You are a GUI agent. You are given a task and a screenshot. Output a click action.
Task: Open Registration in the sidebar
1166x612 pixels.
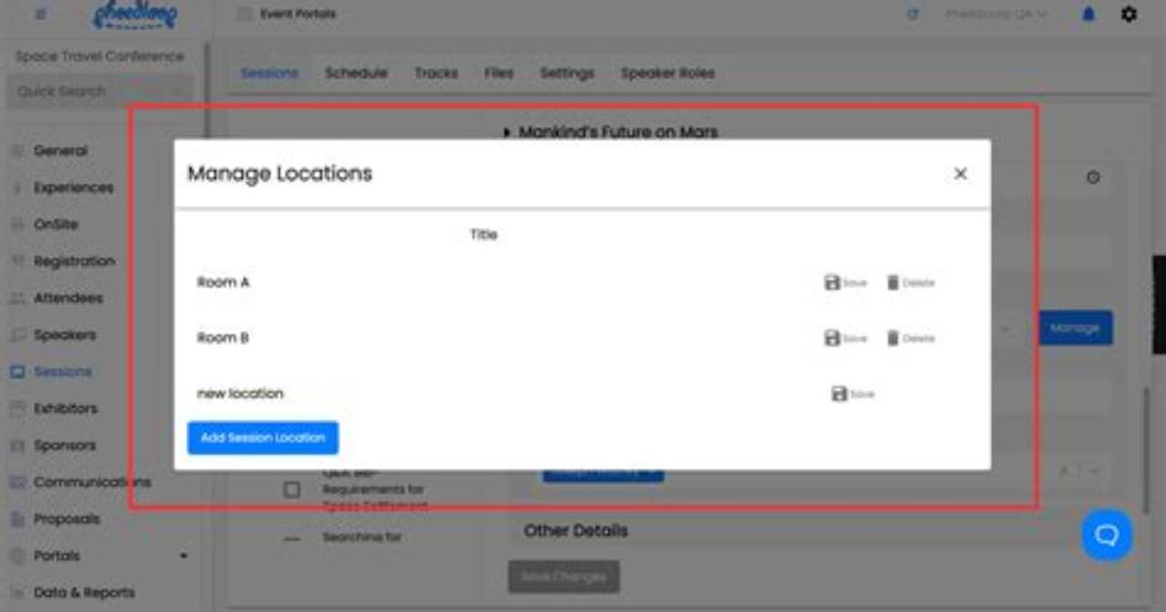(74, 261)
